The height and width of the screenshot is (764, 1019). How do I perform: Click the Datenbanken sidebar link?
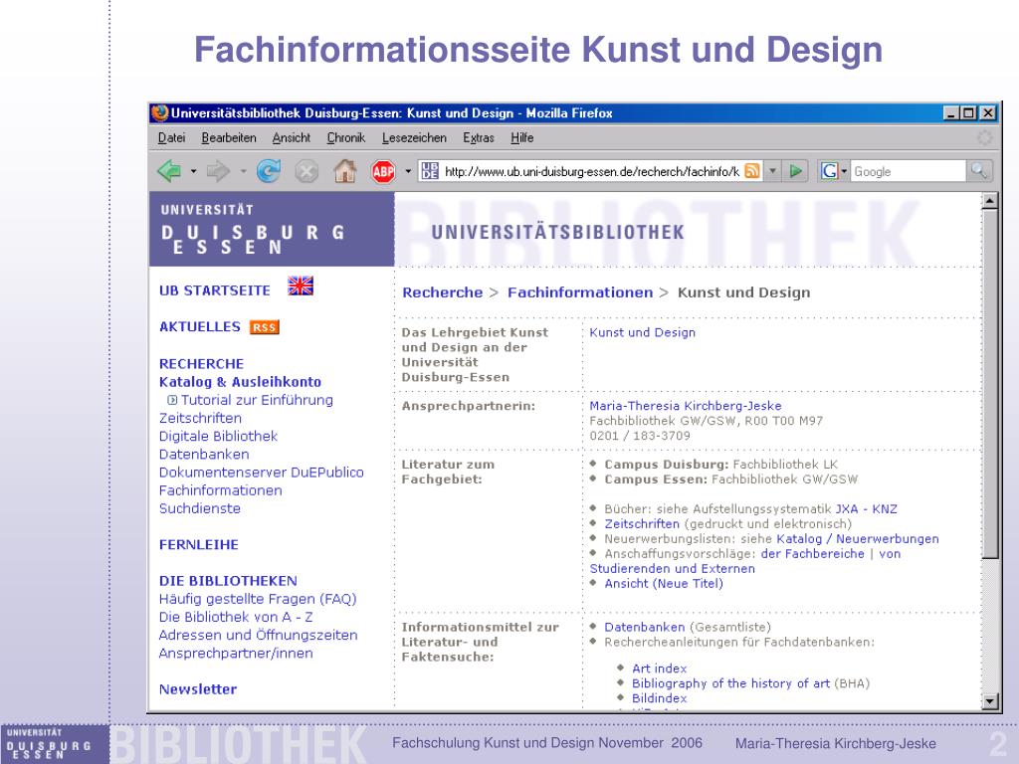click(204, 454)
